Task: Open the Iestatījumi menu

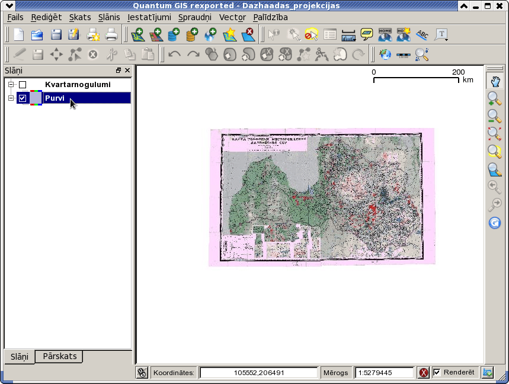Action: click(x=149, y=17)
